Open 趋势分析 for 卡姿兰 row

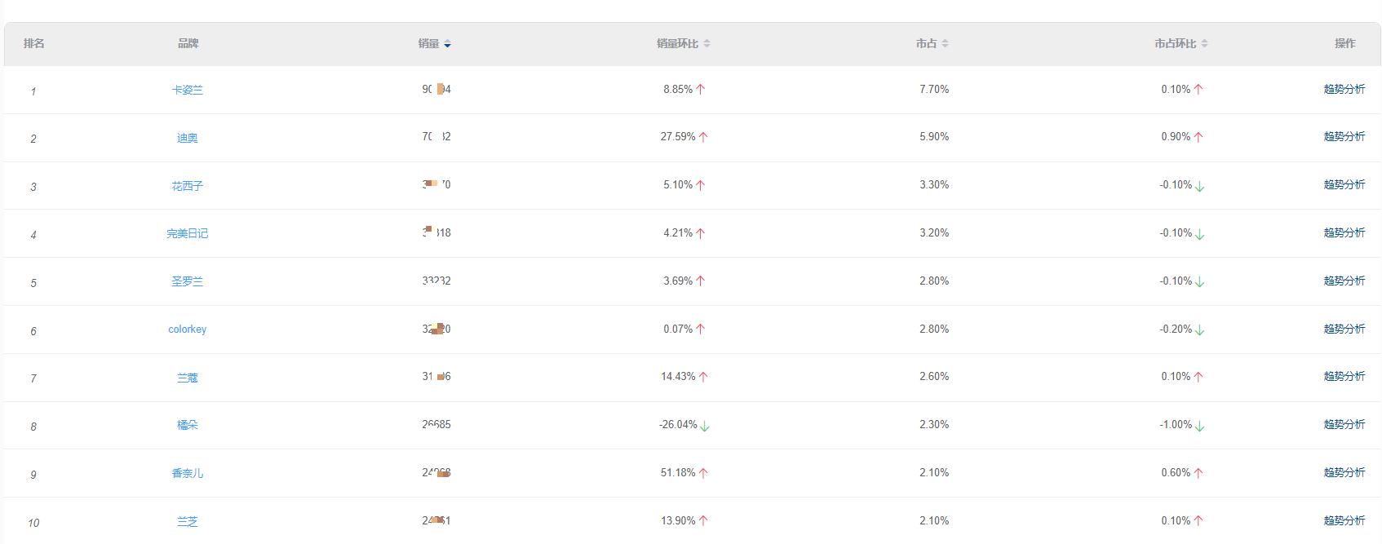pos(1344,90)
